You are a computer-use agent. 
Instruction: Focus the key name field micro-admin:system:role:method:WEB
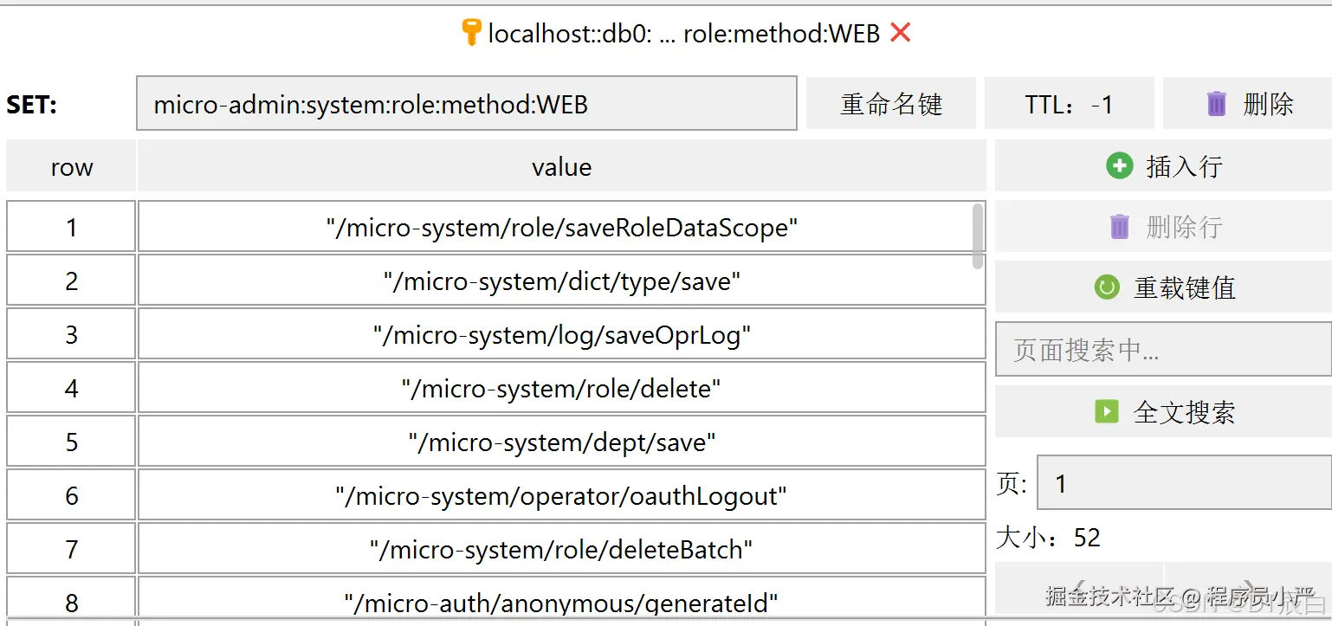(466, 104)
